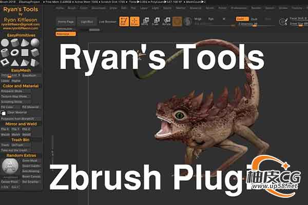Viewport: 308px width, 205px height.
Task: Insert the cone primitive
Action: pos(25,43)
